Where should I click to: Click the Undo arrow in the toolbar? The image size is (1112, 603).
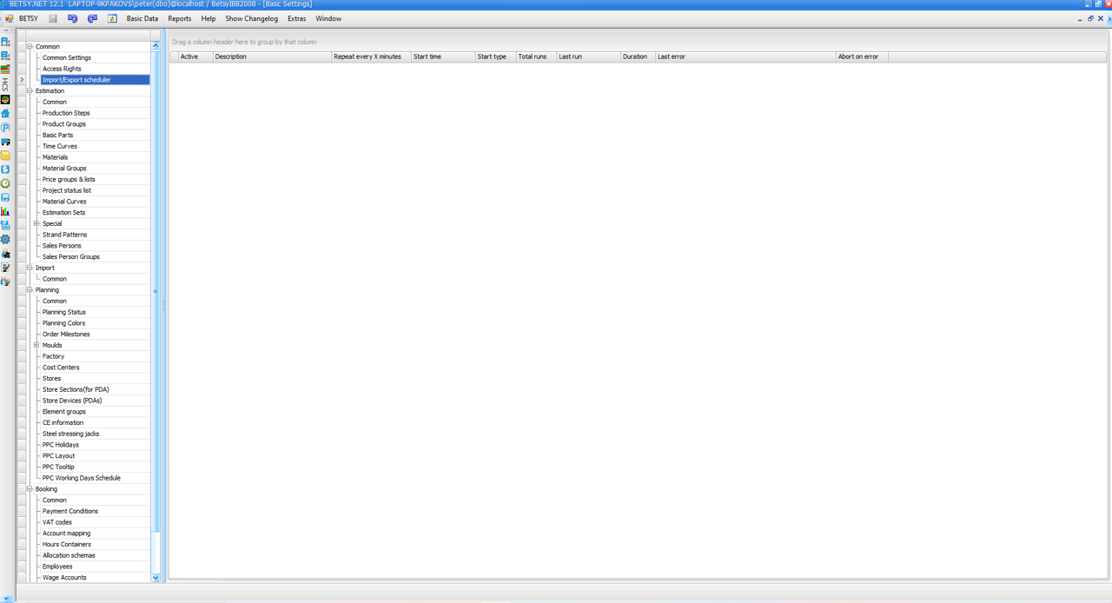tap(72, 18)
